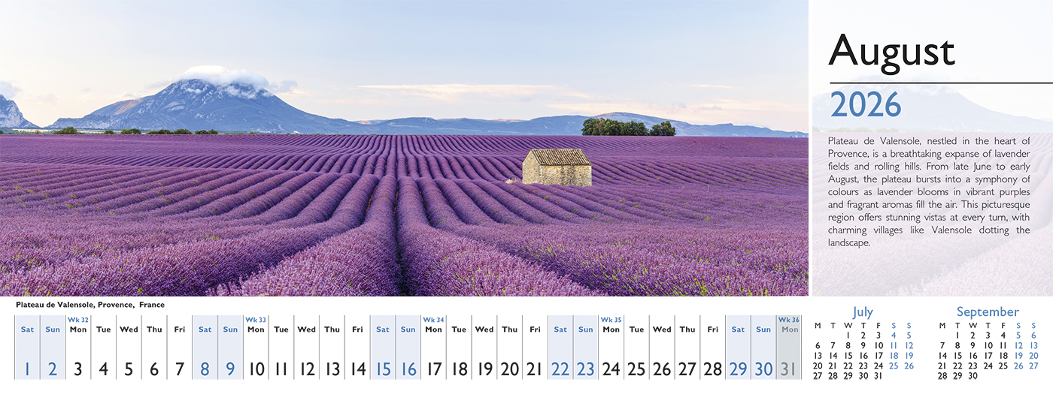Select Tuesday 18 in the August date strip
Image resolution: width=1053 pixels, height=394 pixels.
click(459, 347)
